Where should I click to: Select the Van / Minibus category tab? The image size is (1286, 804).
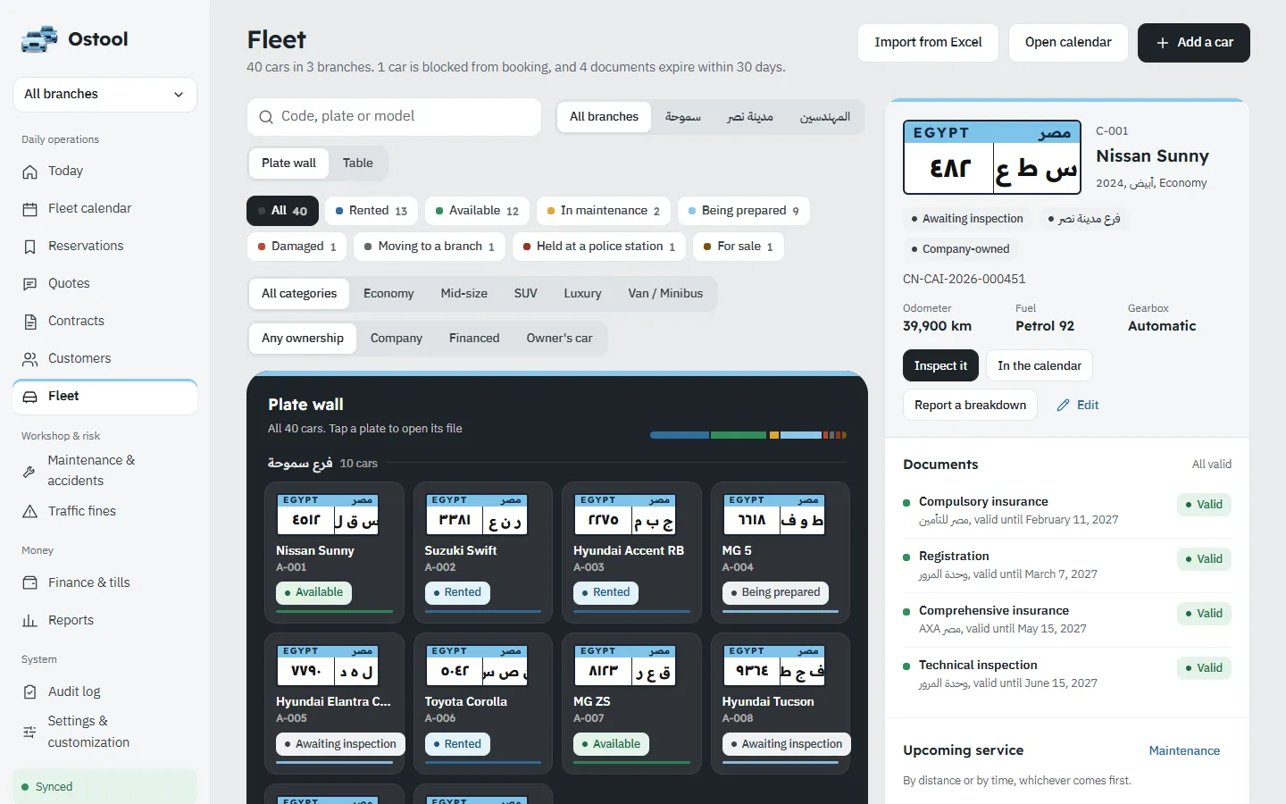point(665,294)
